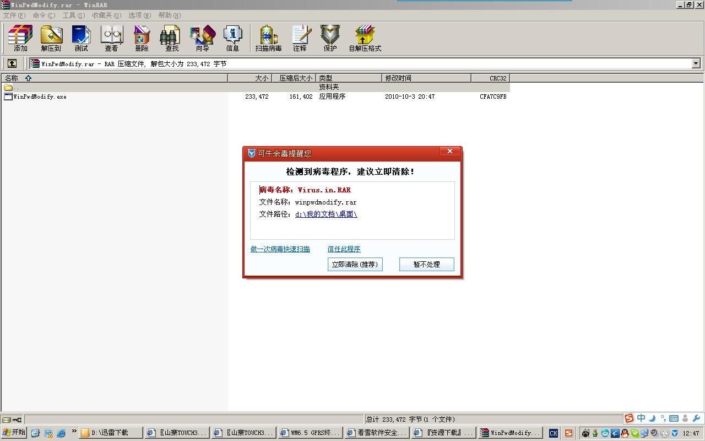Open the d:\我的文档\桌面\ file path link
705x441 pixels.
click(326, 214)
